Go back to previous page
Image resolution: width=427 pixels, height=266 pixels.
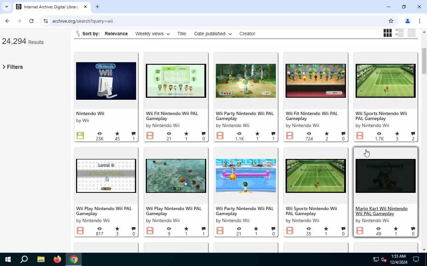point(7,21)
